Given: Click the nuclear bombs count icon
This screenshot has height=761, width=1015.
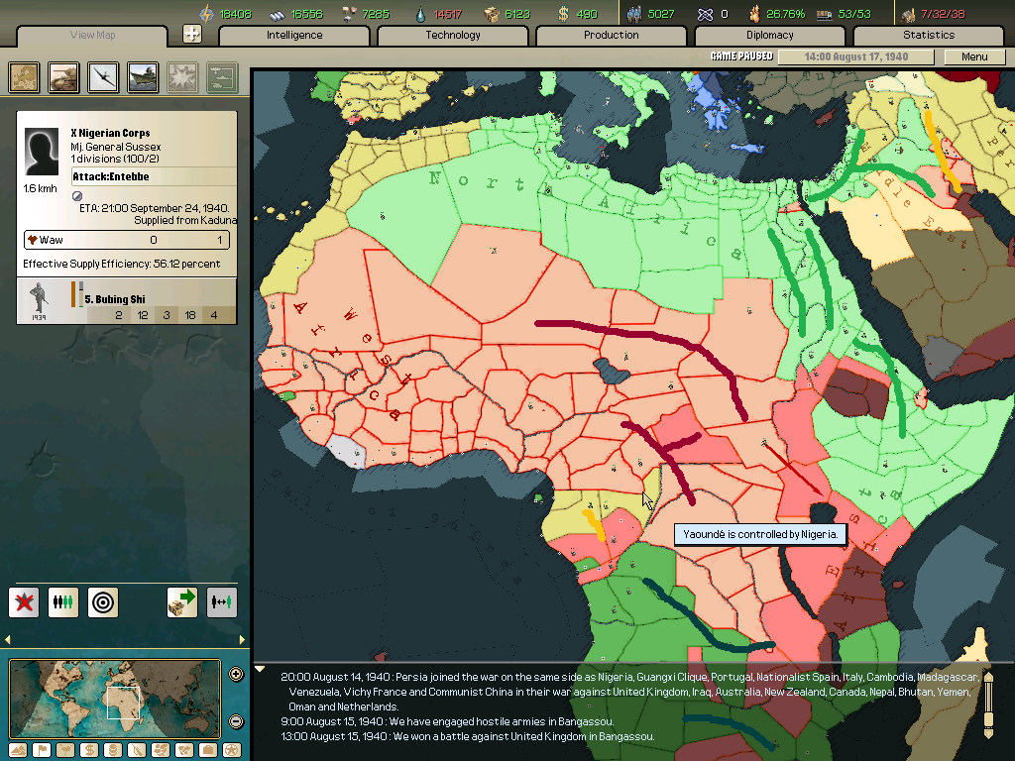Looking at the screenshot, I should click(x=705, y=14).
